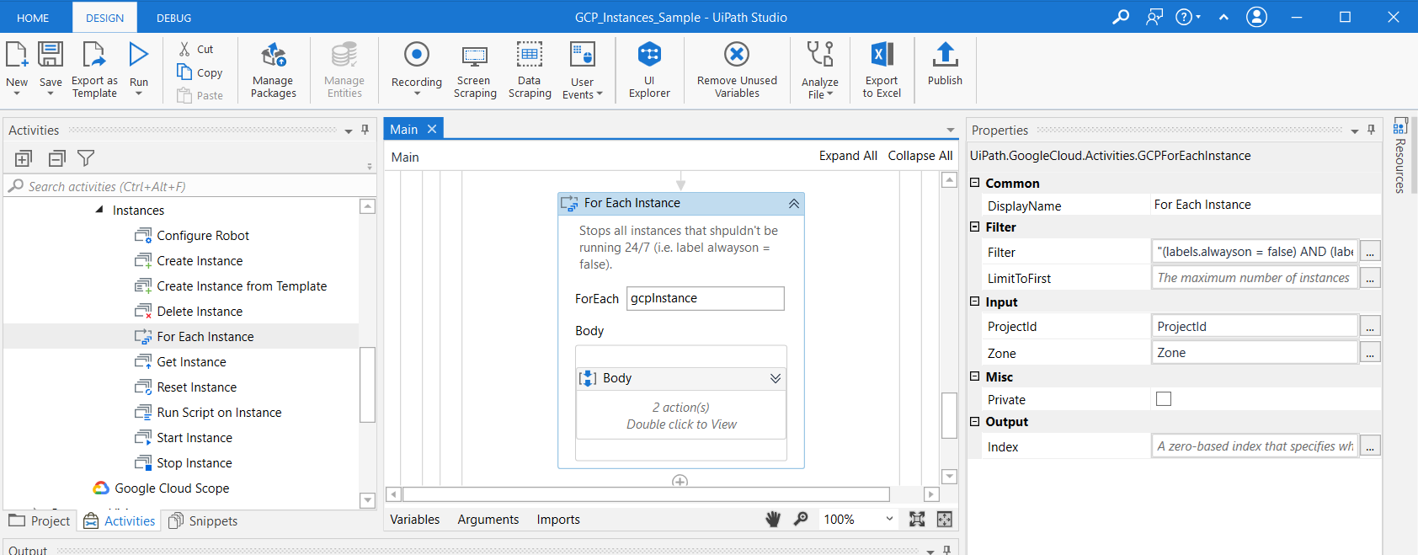This screenshot has height=555, width=1418.
Task: Click the Export to Excel icon
Action: click(x=882, y=55)
